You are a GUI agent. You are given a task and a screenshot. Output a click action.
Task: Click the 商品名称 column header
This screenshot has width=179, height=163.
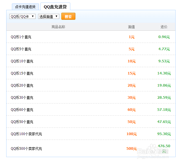[58, 27]
